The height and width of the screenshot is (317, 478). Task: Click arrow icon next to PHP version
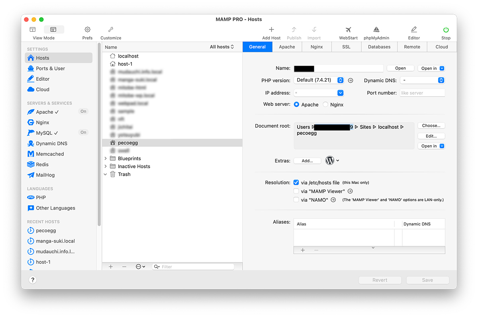pos(351,80)
